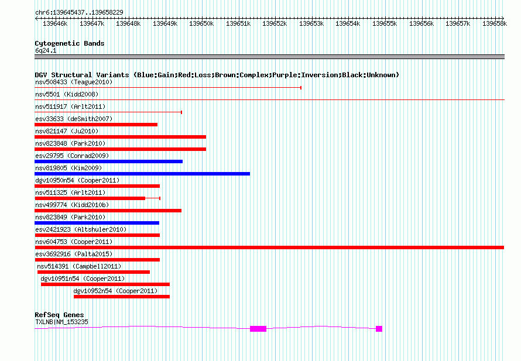Select esv2421923 (Altshuler2010) label
Image resolution: width=521 pixels, height=361 pixels.
(x=81, y=229)
